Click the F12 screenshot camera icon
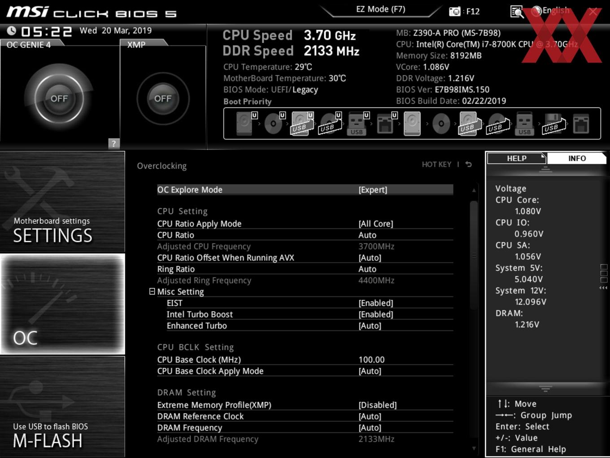610x458 pixels. (x=455, y=11)
